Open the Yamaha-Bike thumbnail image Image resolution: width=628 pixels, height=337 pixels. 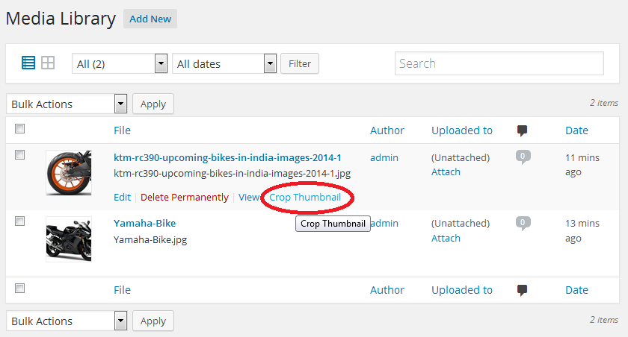69,239
